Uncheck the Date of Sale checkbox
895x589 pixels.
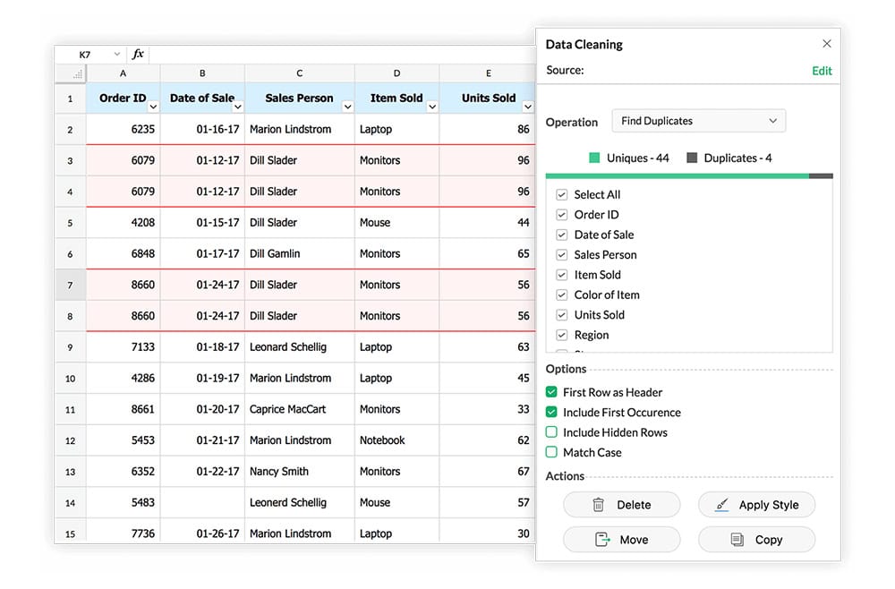tap(562, 235)
